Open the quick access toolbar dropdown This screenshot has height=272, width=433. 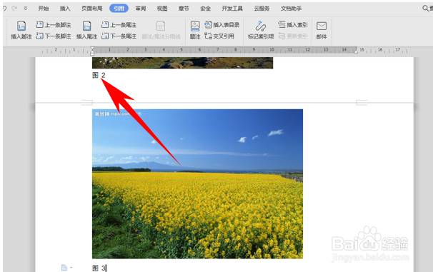26,9
